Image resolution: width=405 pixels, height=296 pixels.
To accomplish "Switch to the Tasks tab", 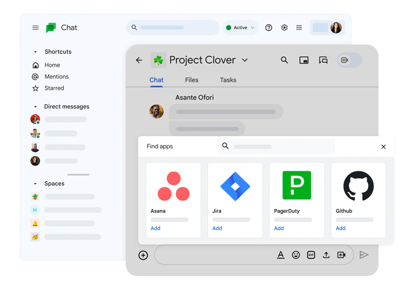I will click(228, 80).
